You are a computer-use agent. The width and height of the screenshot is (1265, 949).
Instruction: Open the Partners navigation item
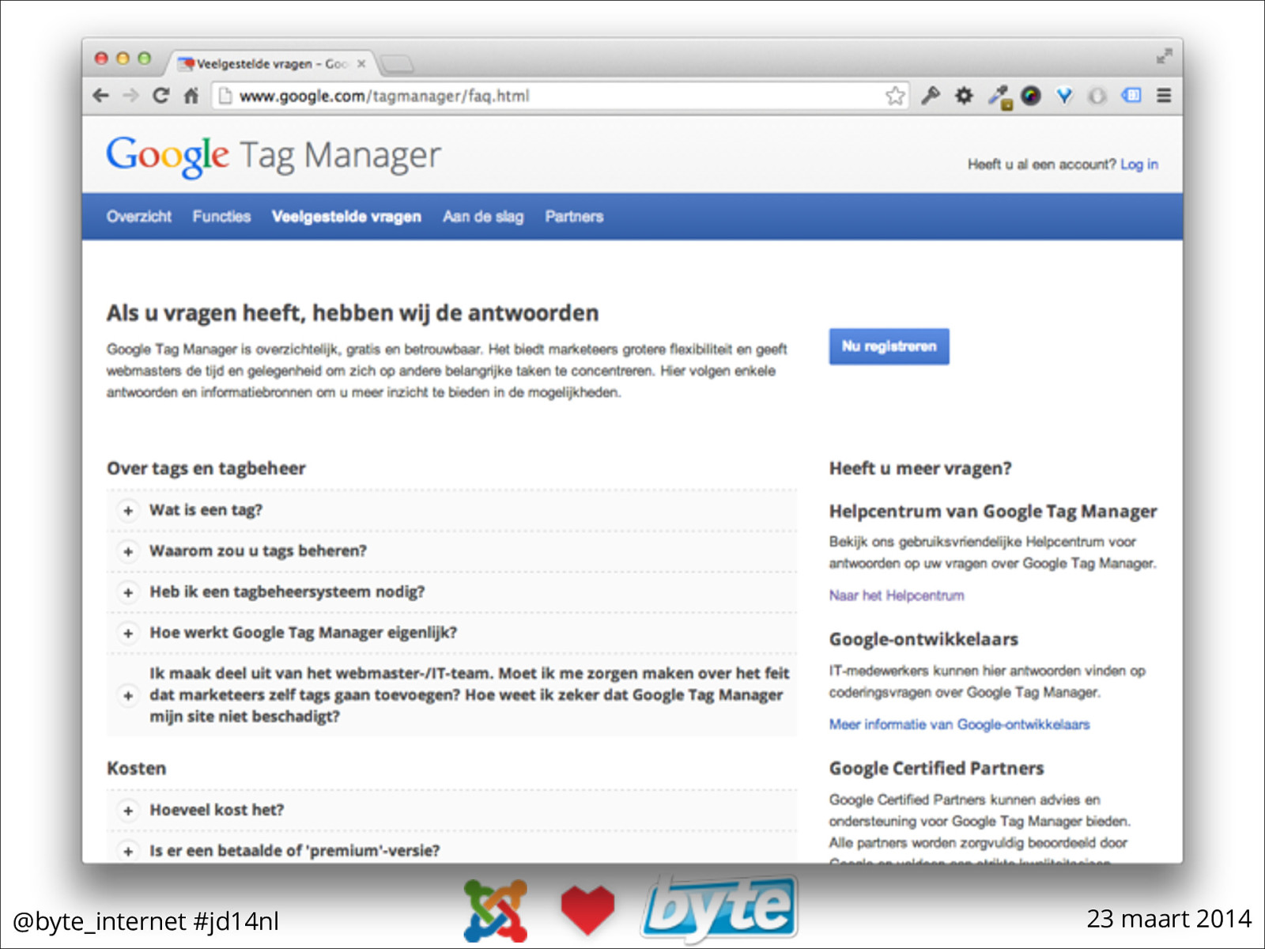pos(574,217)
